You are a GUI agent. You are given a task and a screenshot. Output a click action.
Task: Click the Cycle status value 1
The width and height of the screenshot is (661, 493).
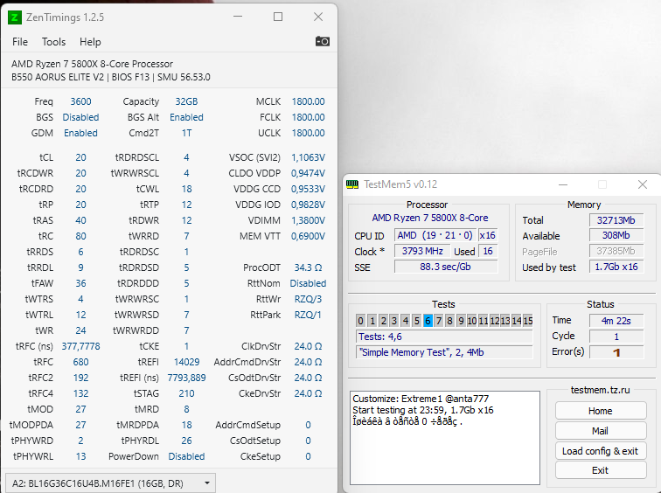(616, 337)
